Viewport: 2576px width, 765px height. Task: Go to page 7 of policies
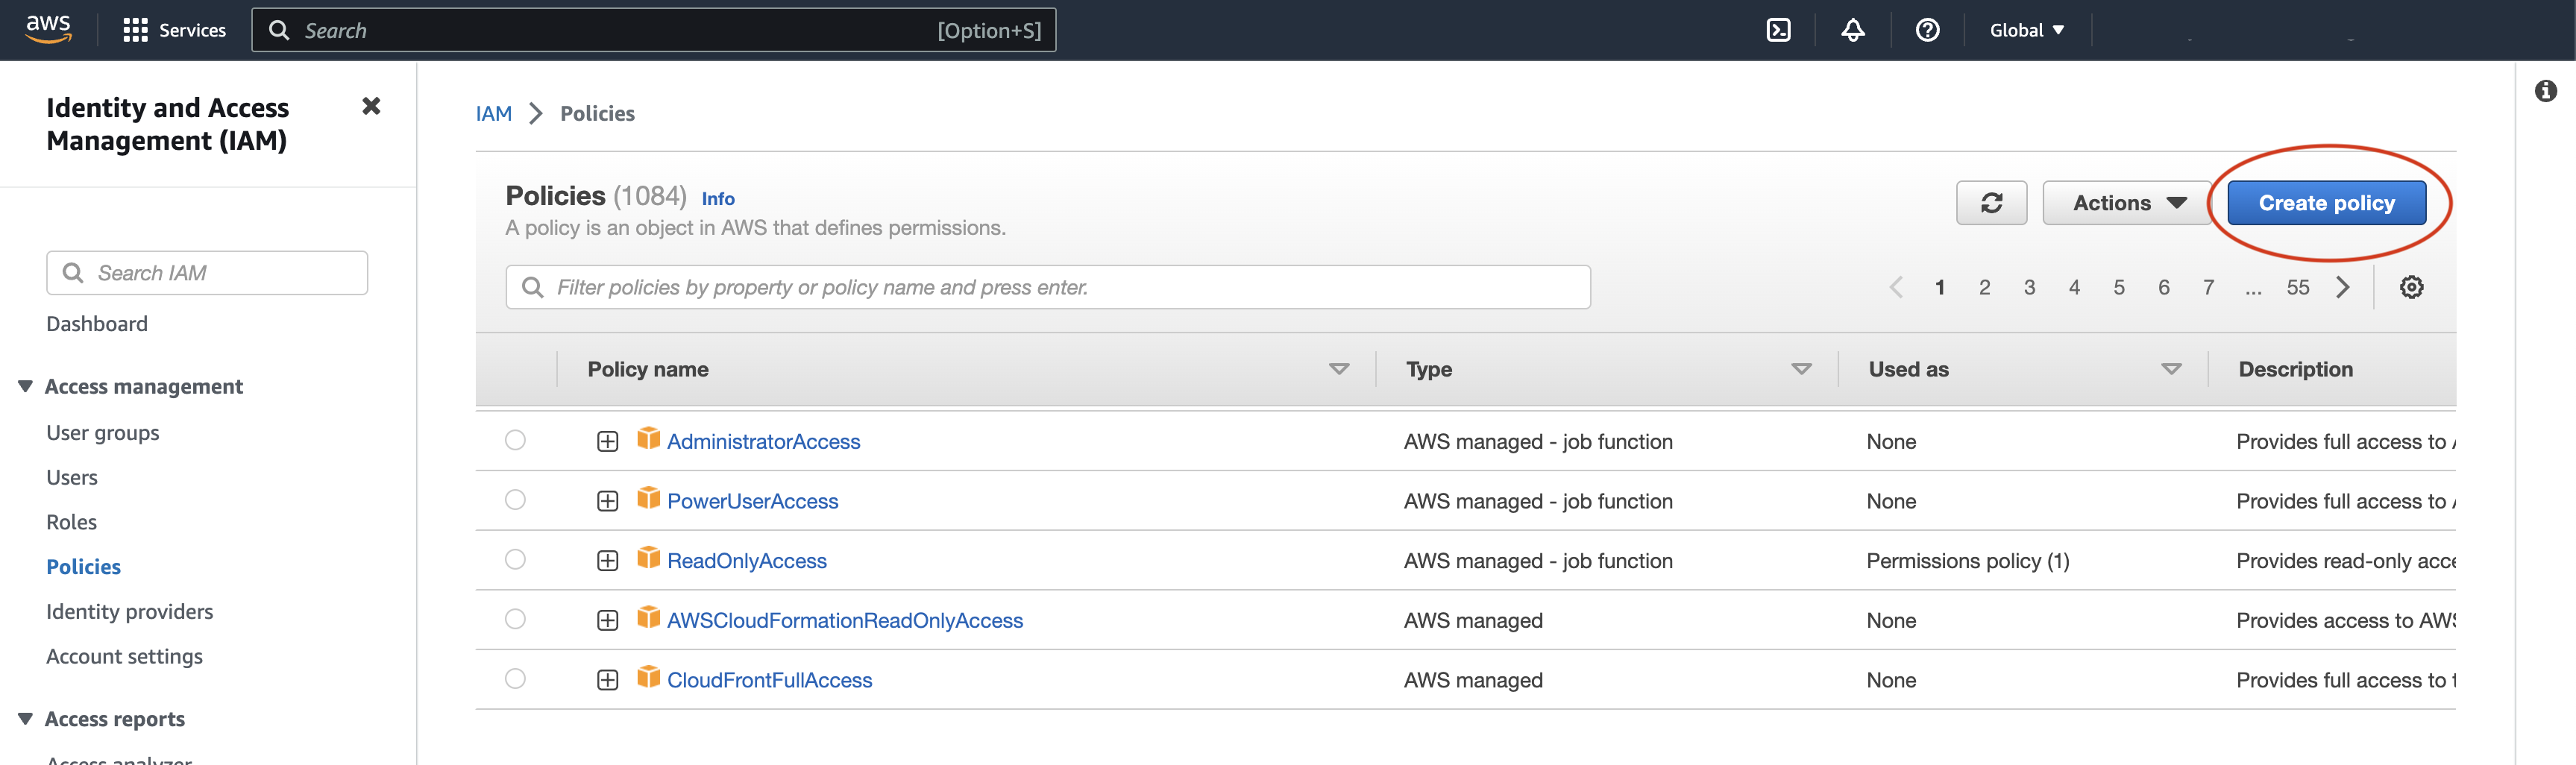click(2208, 287)
